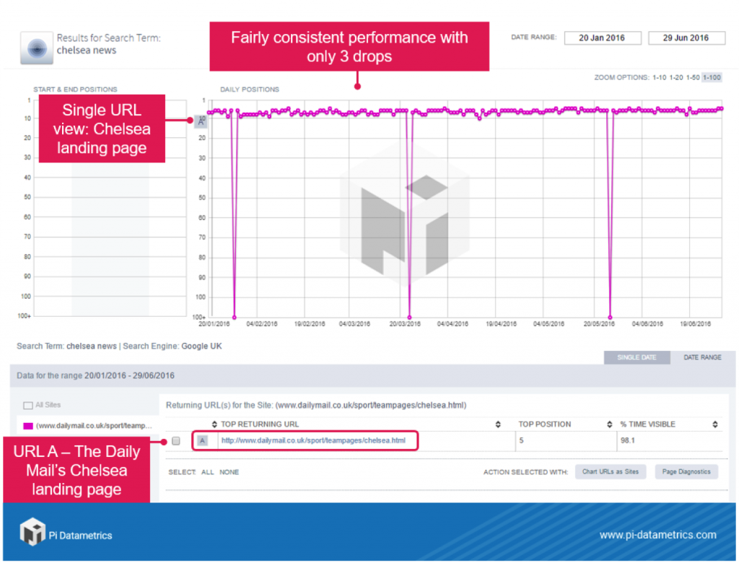Click the Pi Datametrics logo in footer
The height and width of the screenshot is (563, 739).
tap(32, 533)
